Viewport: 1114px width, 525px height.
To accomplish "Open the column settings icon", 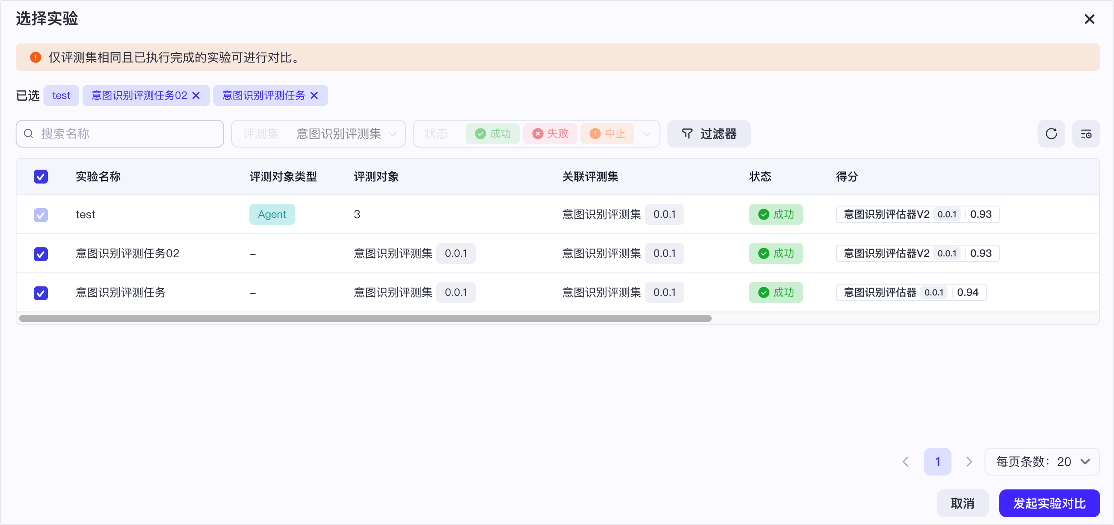I will pos(1086,134).
